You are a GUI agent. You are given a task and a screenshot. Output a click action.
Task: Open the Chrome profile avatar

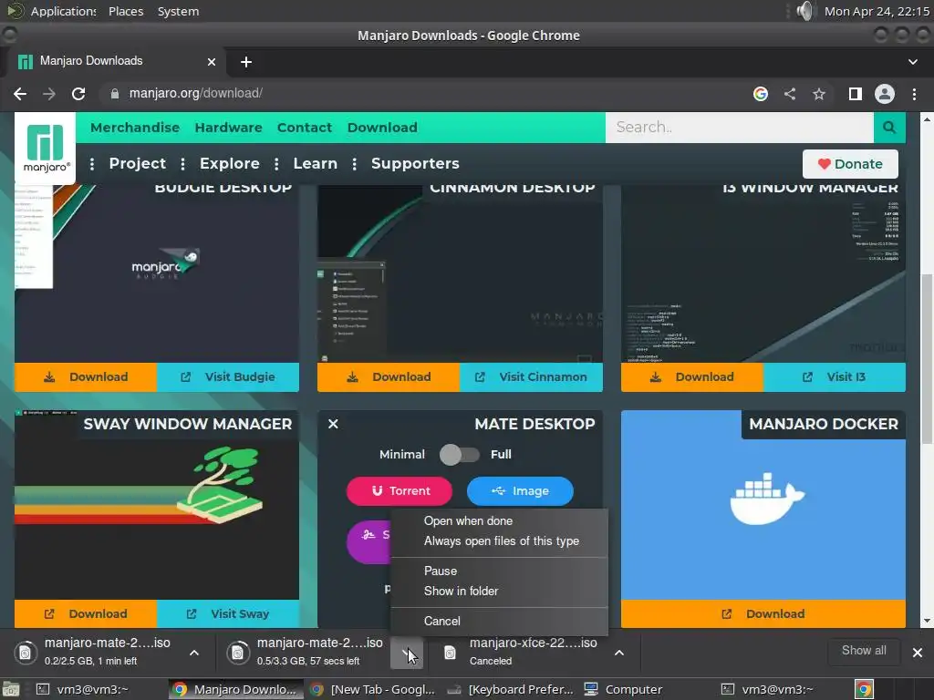click(885, 94)
